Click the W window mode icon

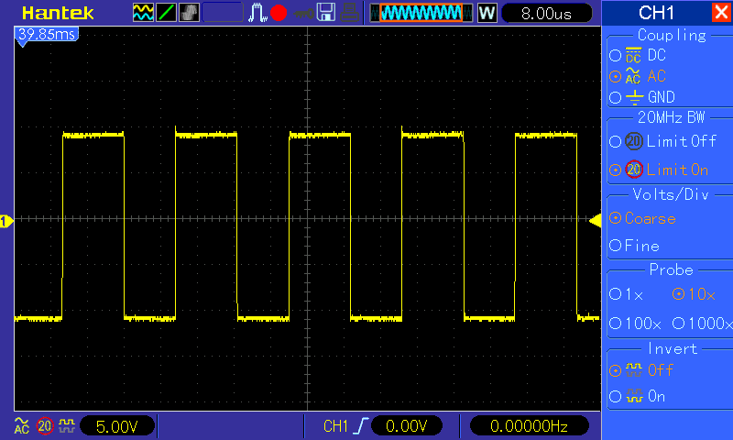487,13
